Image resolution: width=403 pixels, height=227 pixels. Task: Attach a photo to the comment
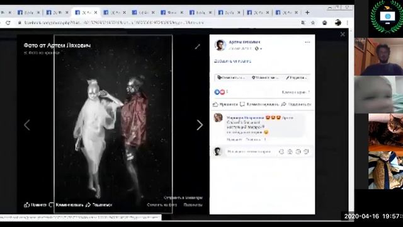click(290, 151)
